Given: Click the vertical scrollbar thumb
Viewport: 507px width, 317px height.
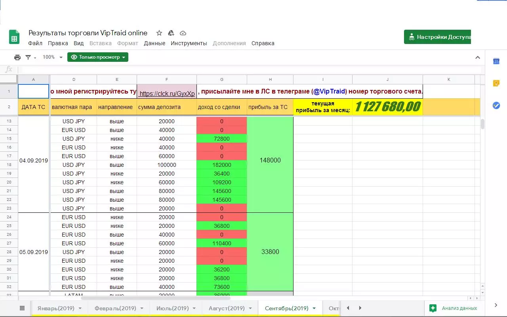Looking at the screenshot, I should [x=482, y=124].
